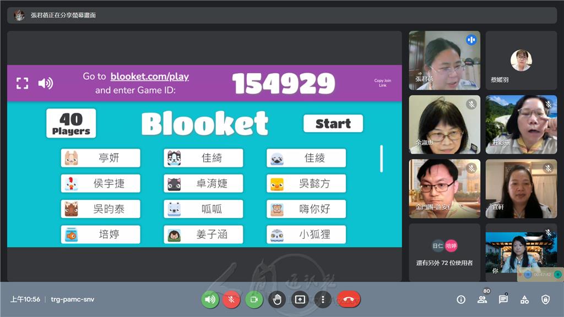Open host controls shield icon
The image size is (564, 317).
pos(546,299)
